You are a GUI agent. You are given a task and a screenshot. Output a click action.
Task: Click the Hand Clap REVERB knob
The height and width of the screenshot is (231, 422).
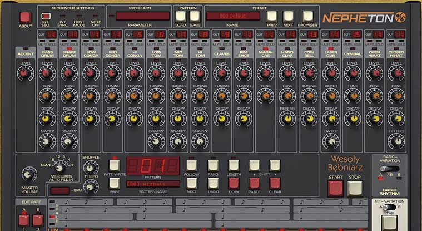287,119
